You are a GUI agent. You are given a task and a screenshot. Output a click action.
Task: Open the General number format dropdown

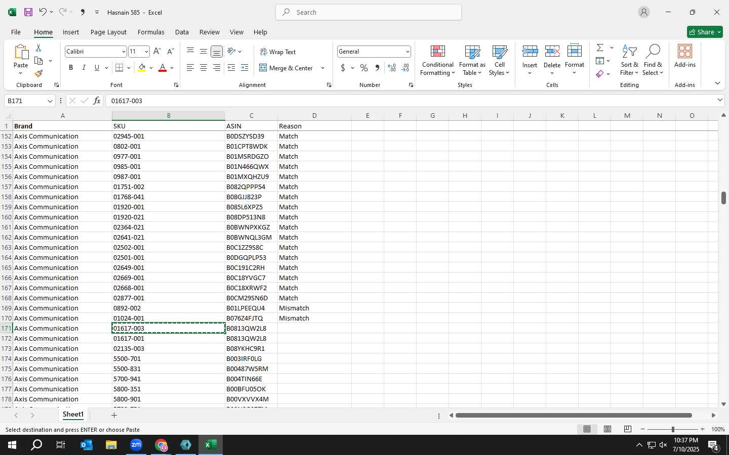[407, 52]
